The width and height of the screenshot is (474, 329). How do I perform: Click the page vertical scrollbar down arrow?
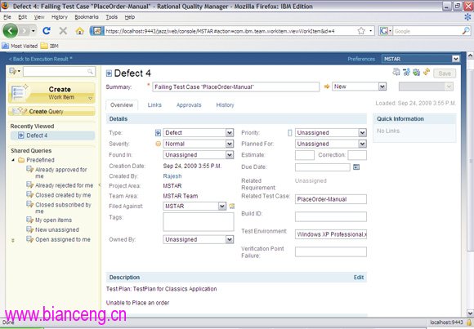click(x=470, y=313)
